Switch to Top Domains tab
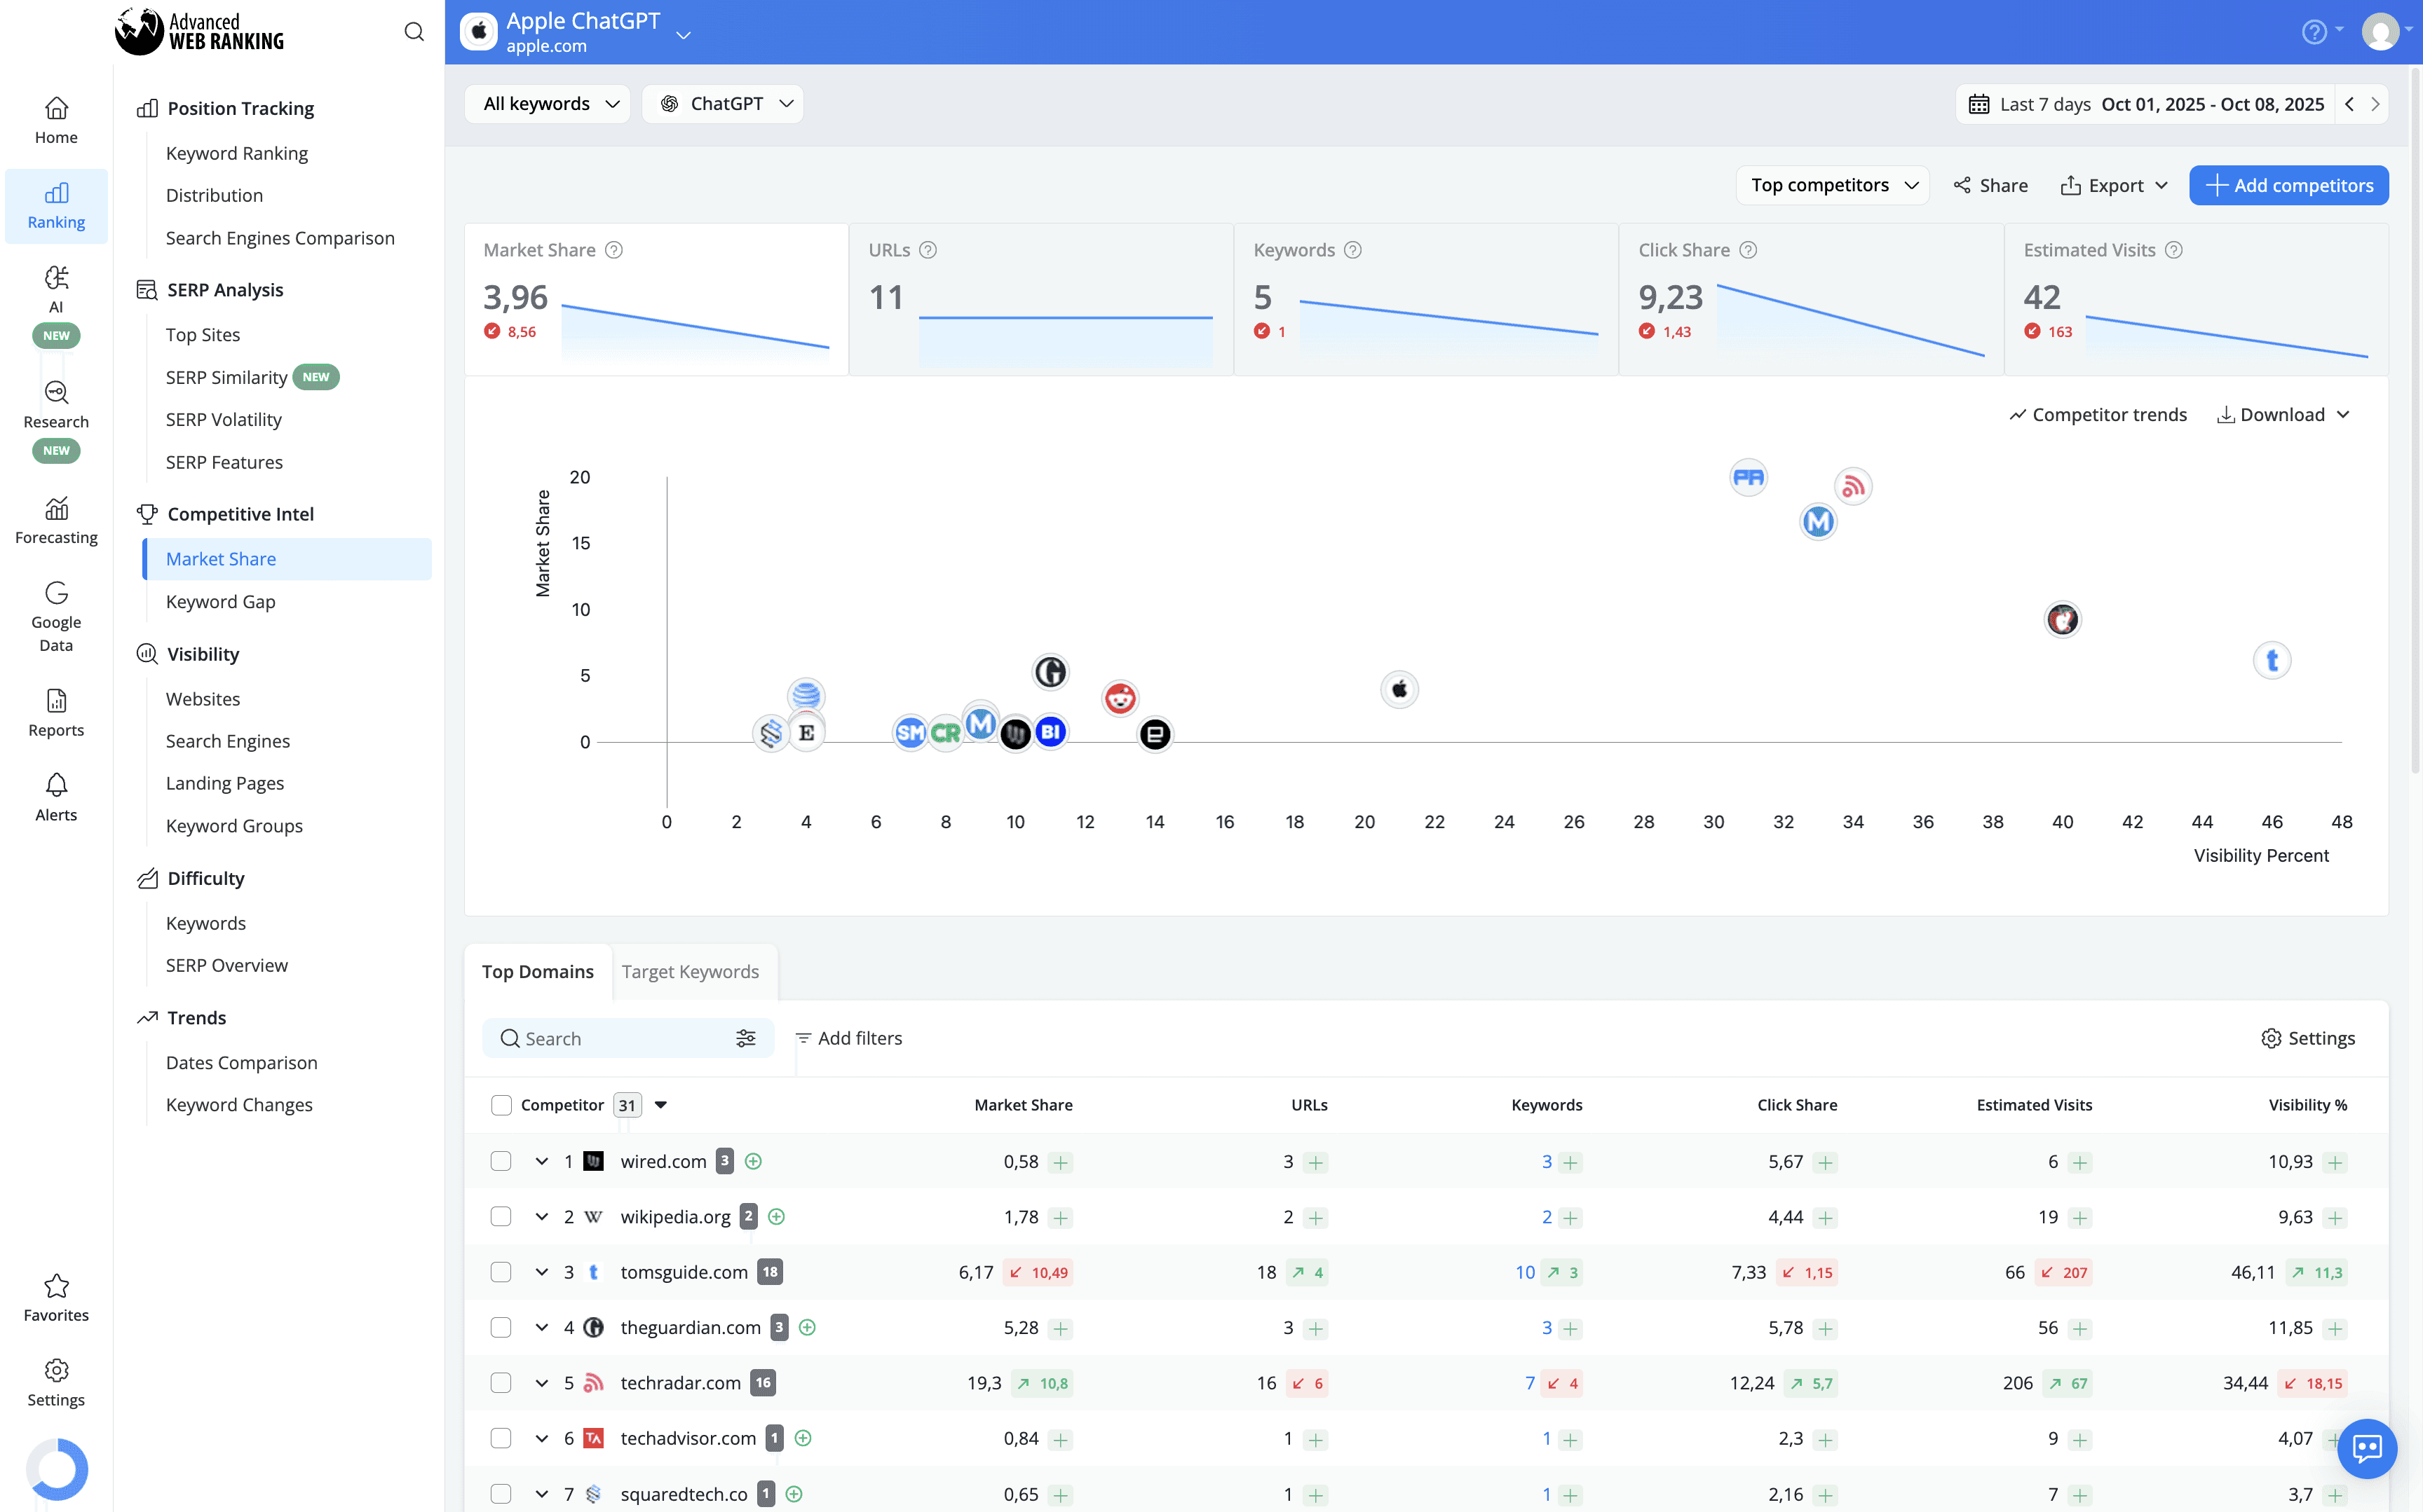 click(x=538, y=972)
